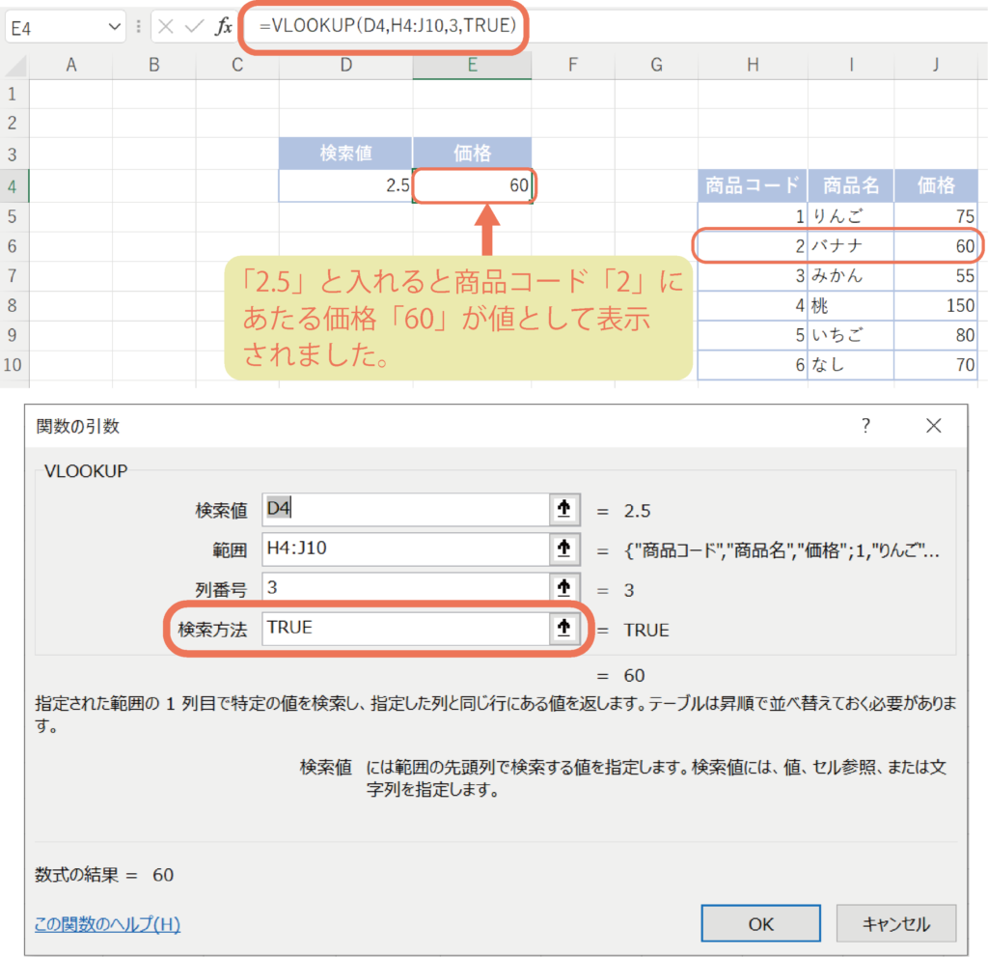Click the 列番号 field range selector icon
The width and height of the screenshot is (988, 957).
pos(564,589)
